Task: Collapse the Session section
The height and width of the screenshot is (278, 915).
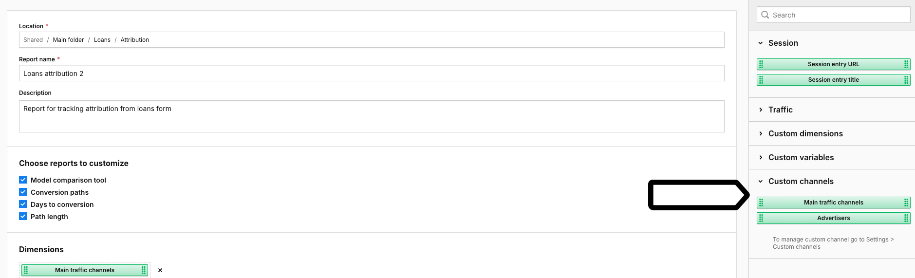Action: point(761,43)
